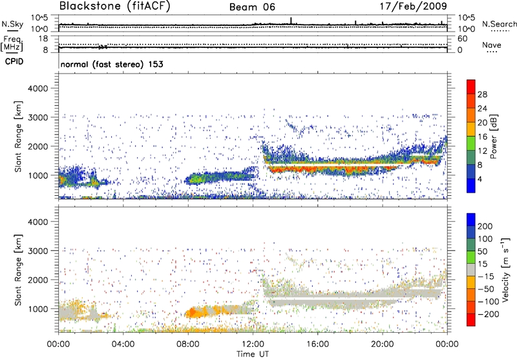Click the 'Time UT' axis title
This screenshot has width=517, height=358.
coord(253,354)
